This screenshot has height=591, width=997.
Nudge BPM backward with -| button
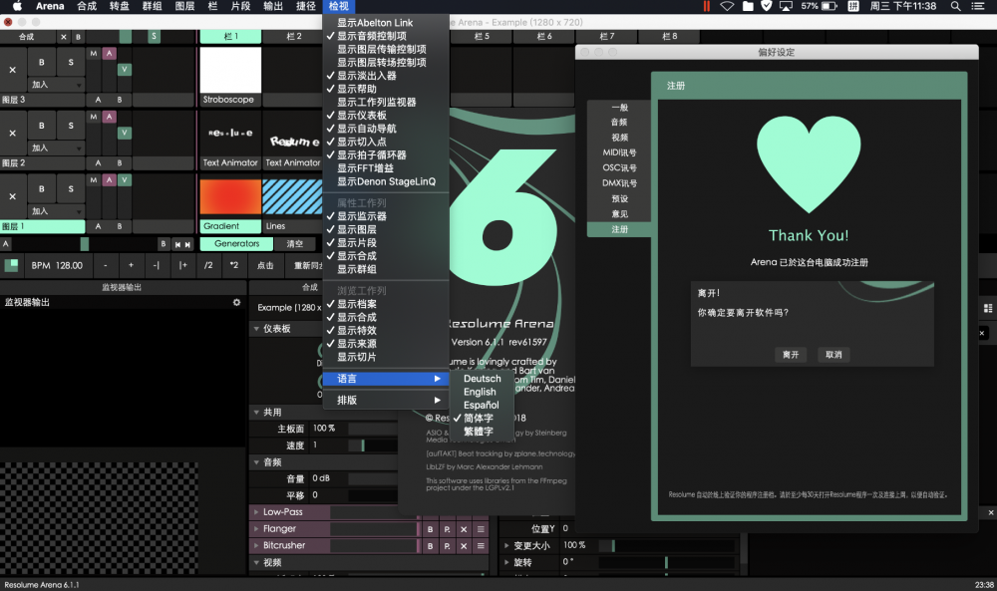pyautogui.click(x=157, y=265)
